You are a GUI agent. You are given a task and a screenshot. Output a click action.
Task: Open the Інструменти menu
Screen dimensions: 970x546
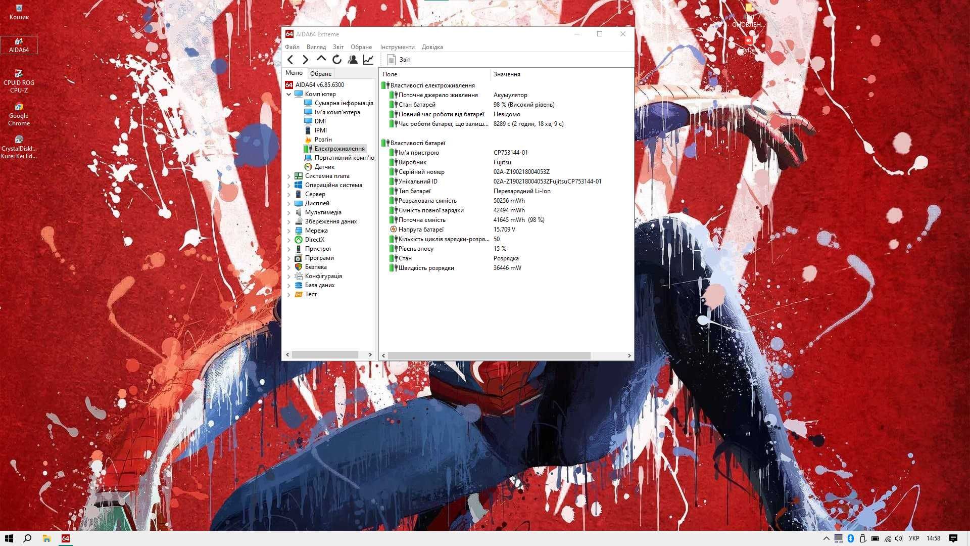coord(397,47)
